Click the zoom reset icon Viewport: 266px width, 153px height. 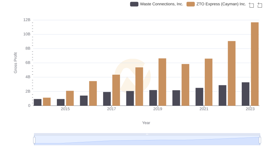[260, 5]
